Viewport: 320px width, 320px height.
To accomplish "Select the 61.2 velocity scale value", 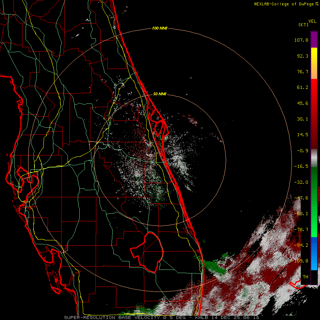I will coord(303,87).
